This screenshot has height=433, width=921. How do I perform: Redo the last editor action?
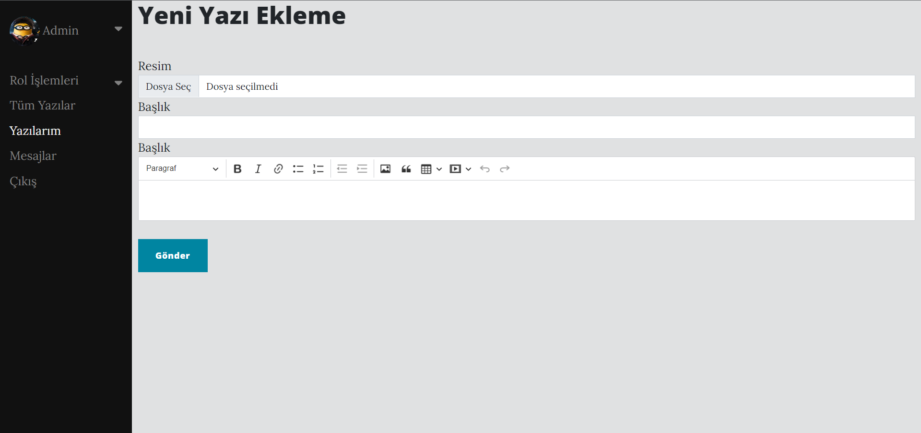pos(505,168)
